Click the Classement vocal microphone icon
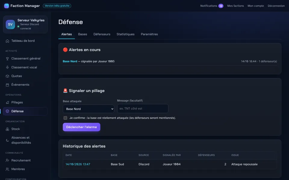 pos(7,67)
